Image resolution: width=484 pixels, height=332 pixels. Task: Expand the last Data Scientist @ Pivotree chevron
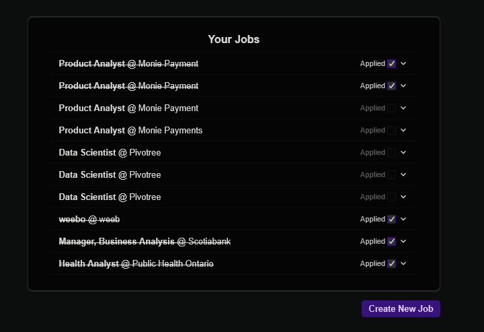pyautogui.click(x=403, y=197)
